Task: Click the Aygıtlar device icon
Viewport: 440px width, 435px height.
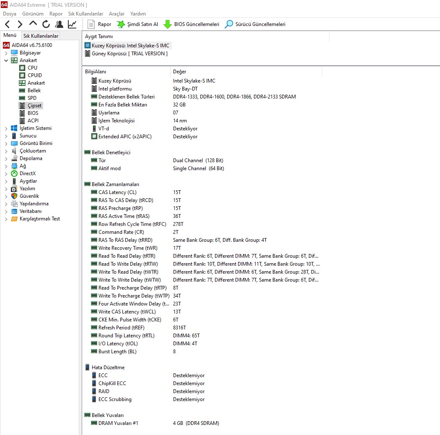Action: pyautogui.click(x=14, y=181)
